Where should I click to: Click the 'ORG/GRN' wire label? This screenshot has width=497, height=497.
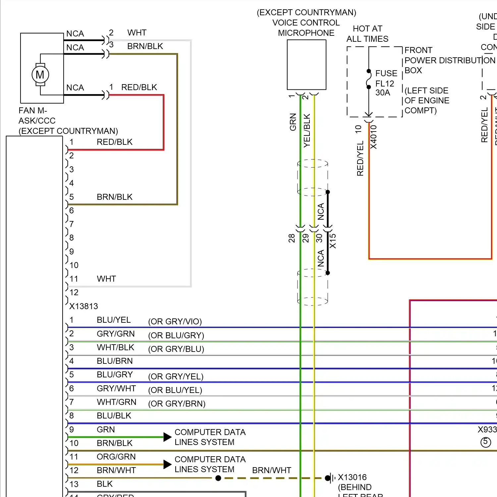[x=116, y=457]
